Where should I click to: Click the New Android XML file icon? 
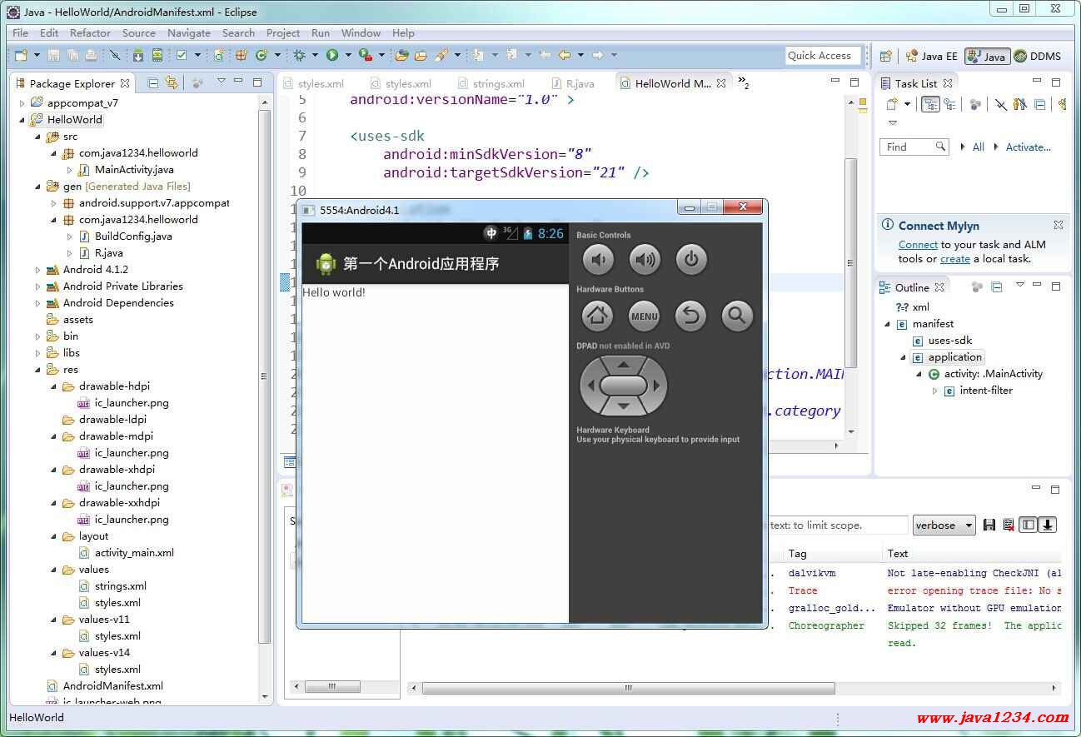click(x=218, y=55)
